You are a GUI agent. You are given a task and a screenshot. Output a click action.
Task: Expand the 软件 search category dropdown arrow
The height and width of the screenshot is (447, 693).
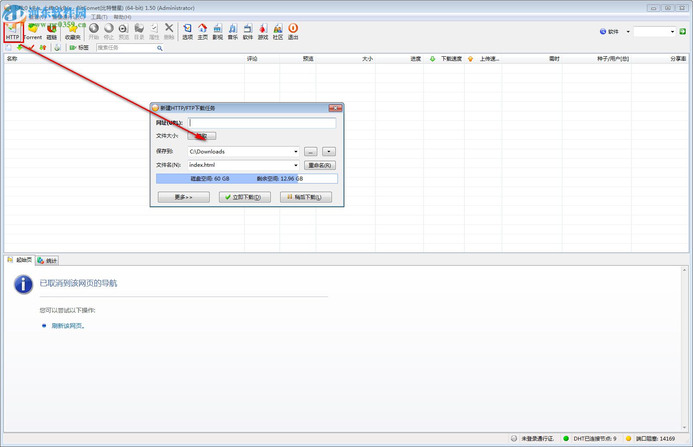tap(628, 32)
